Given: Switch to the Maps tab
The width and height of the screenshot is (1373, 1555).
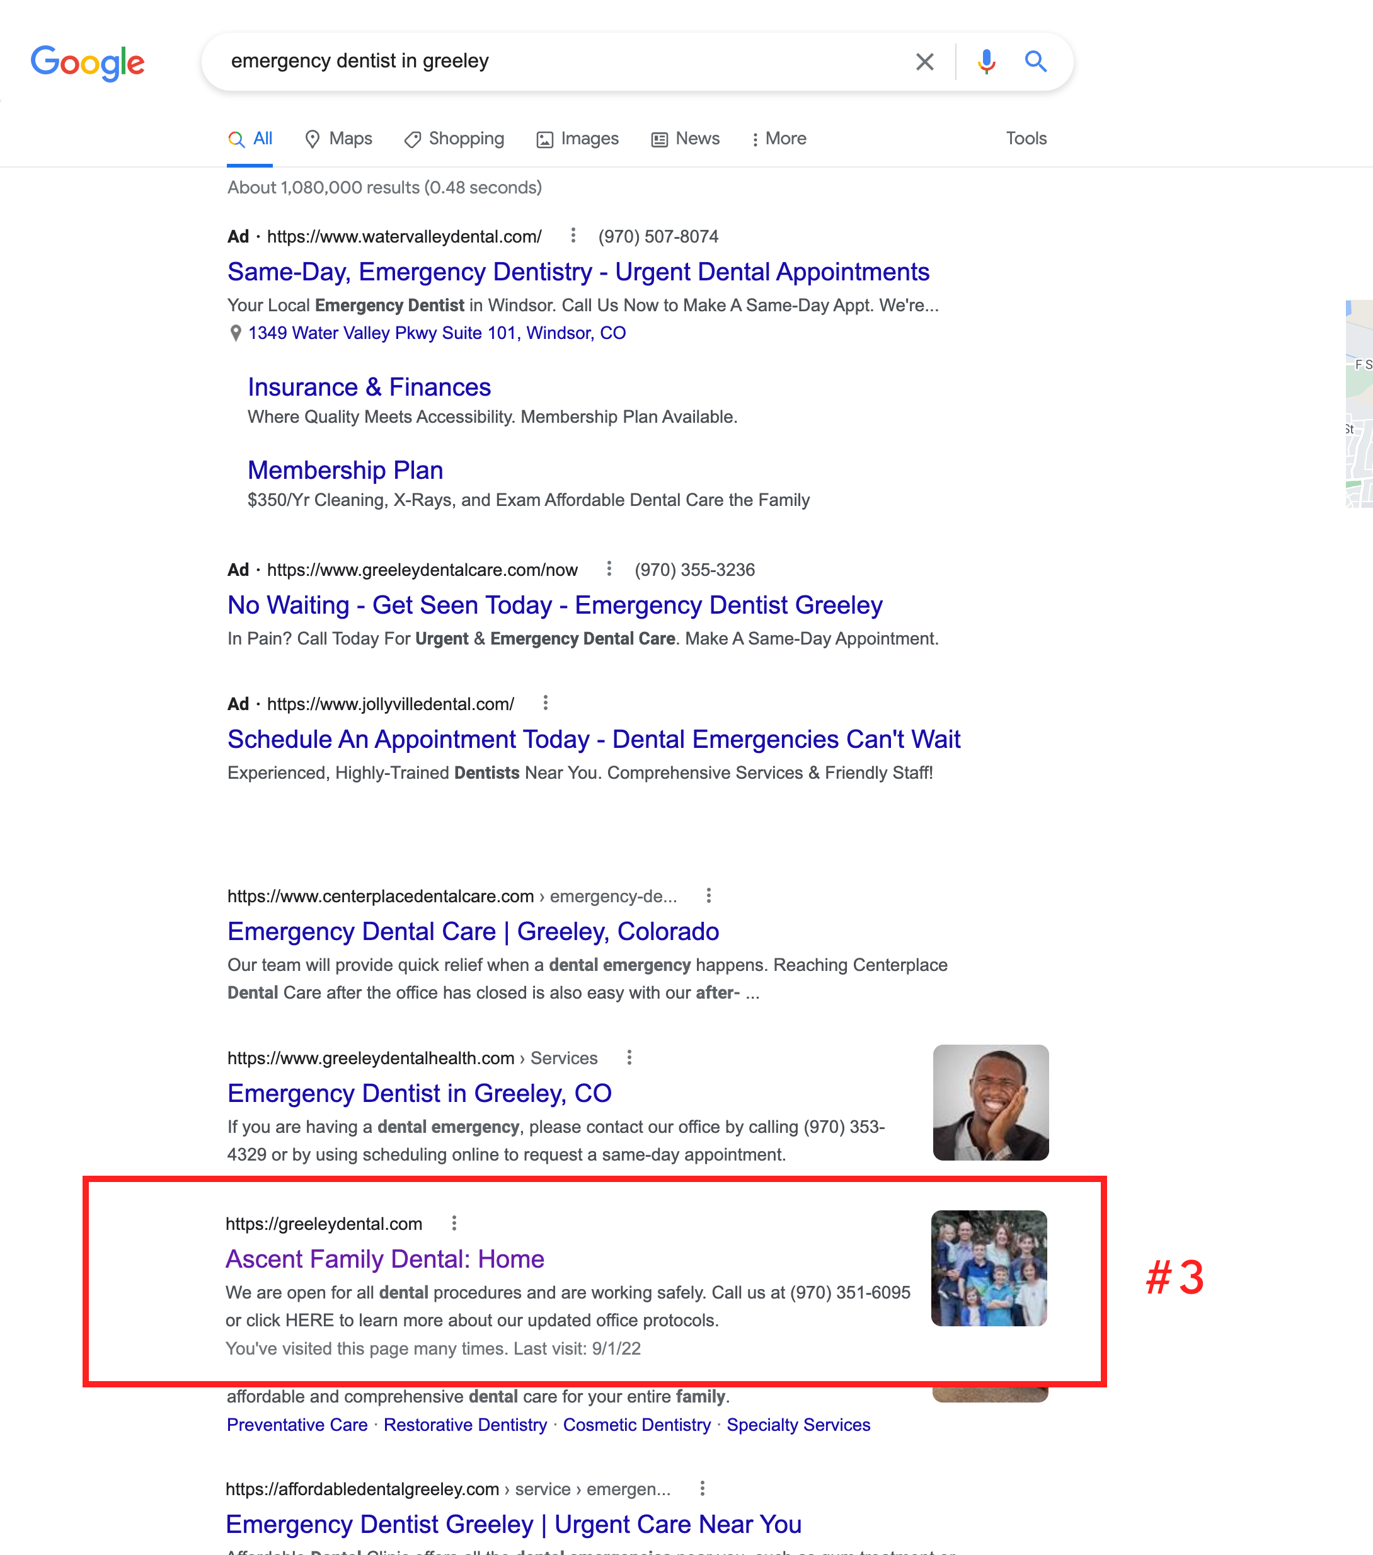Looking at the screenshot, I should pos(338,139).
